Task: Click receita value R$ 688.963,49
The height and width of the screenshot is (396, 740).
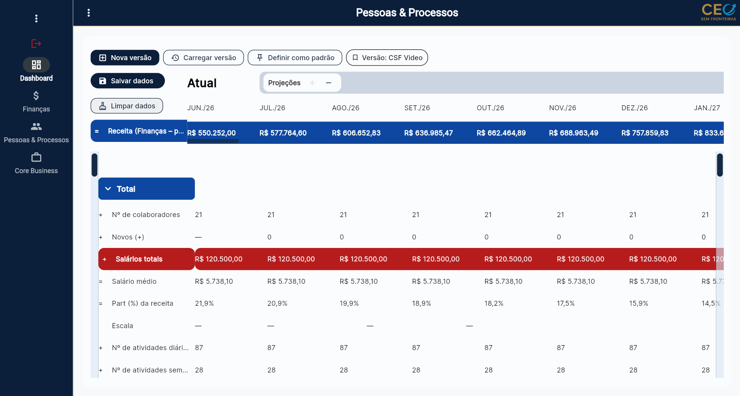Action: tap(574, 133)
